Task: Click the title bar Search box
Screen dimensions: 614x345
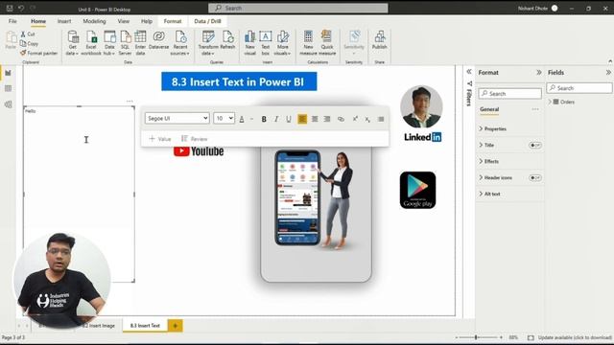Action: [298, 8]
